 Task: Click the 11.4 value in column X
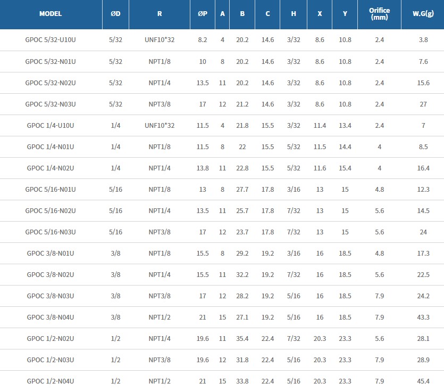320,125
